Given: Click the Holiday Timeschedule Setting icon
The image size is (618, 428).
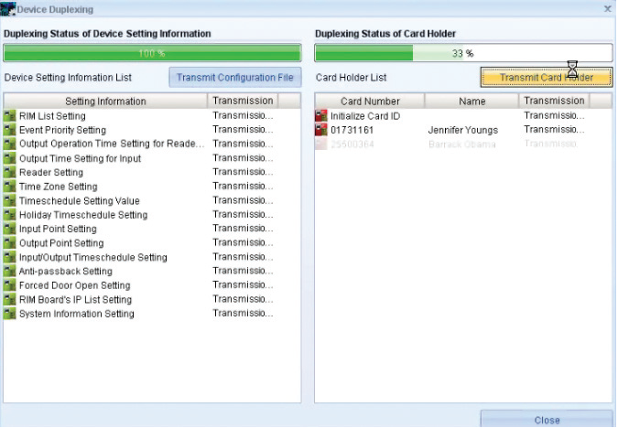Looking at the screenshot, I should coord(10,215).
